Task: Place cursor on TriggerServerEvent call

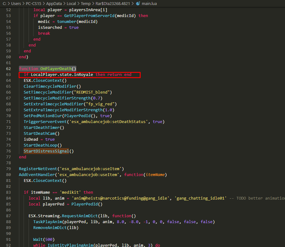Action: tap(46, 122)
